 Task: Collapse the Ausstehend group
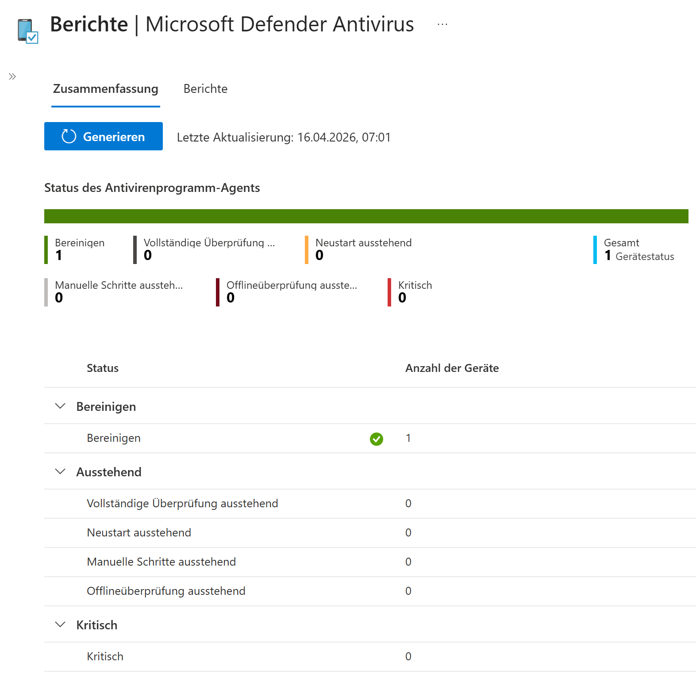pos(60,471)
